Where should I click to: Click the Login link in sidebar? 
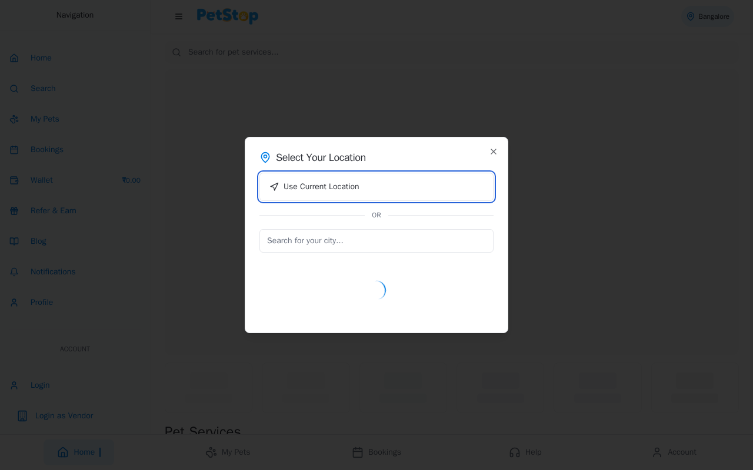coord(39,385)
